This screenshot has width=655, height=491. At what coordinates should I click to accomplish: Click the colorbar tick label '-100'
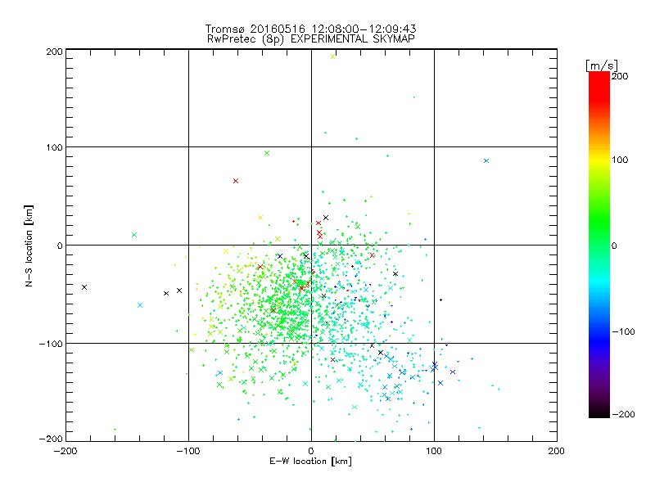[x=623, y=331]
